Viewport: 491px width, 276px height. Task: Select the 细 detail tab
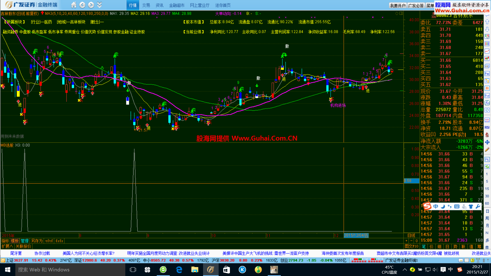pos(440,247)
